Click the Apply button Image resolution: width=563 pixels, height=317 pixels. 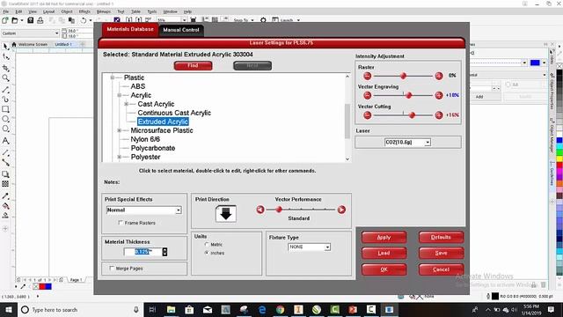point(384,237)
